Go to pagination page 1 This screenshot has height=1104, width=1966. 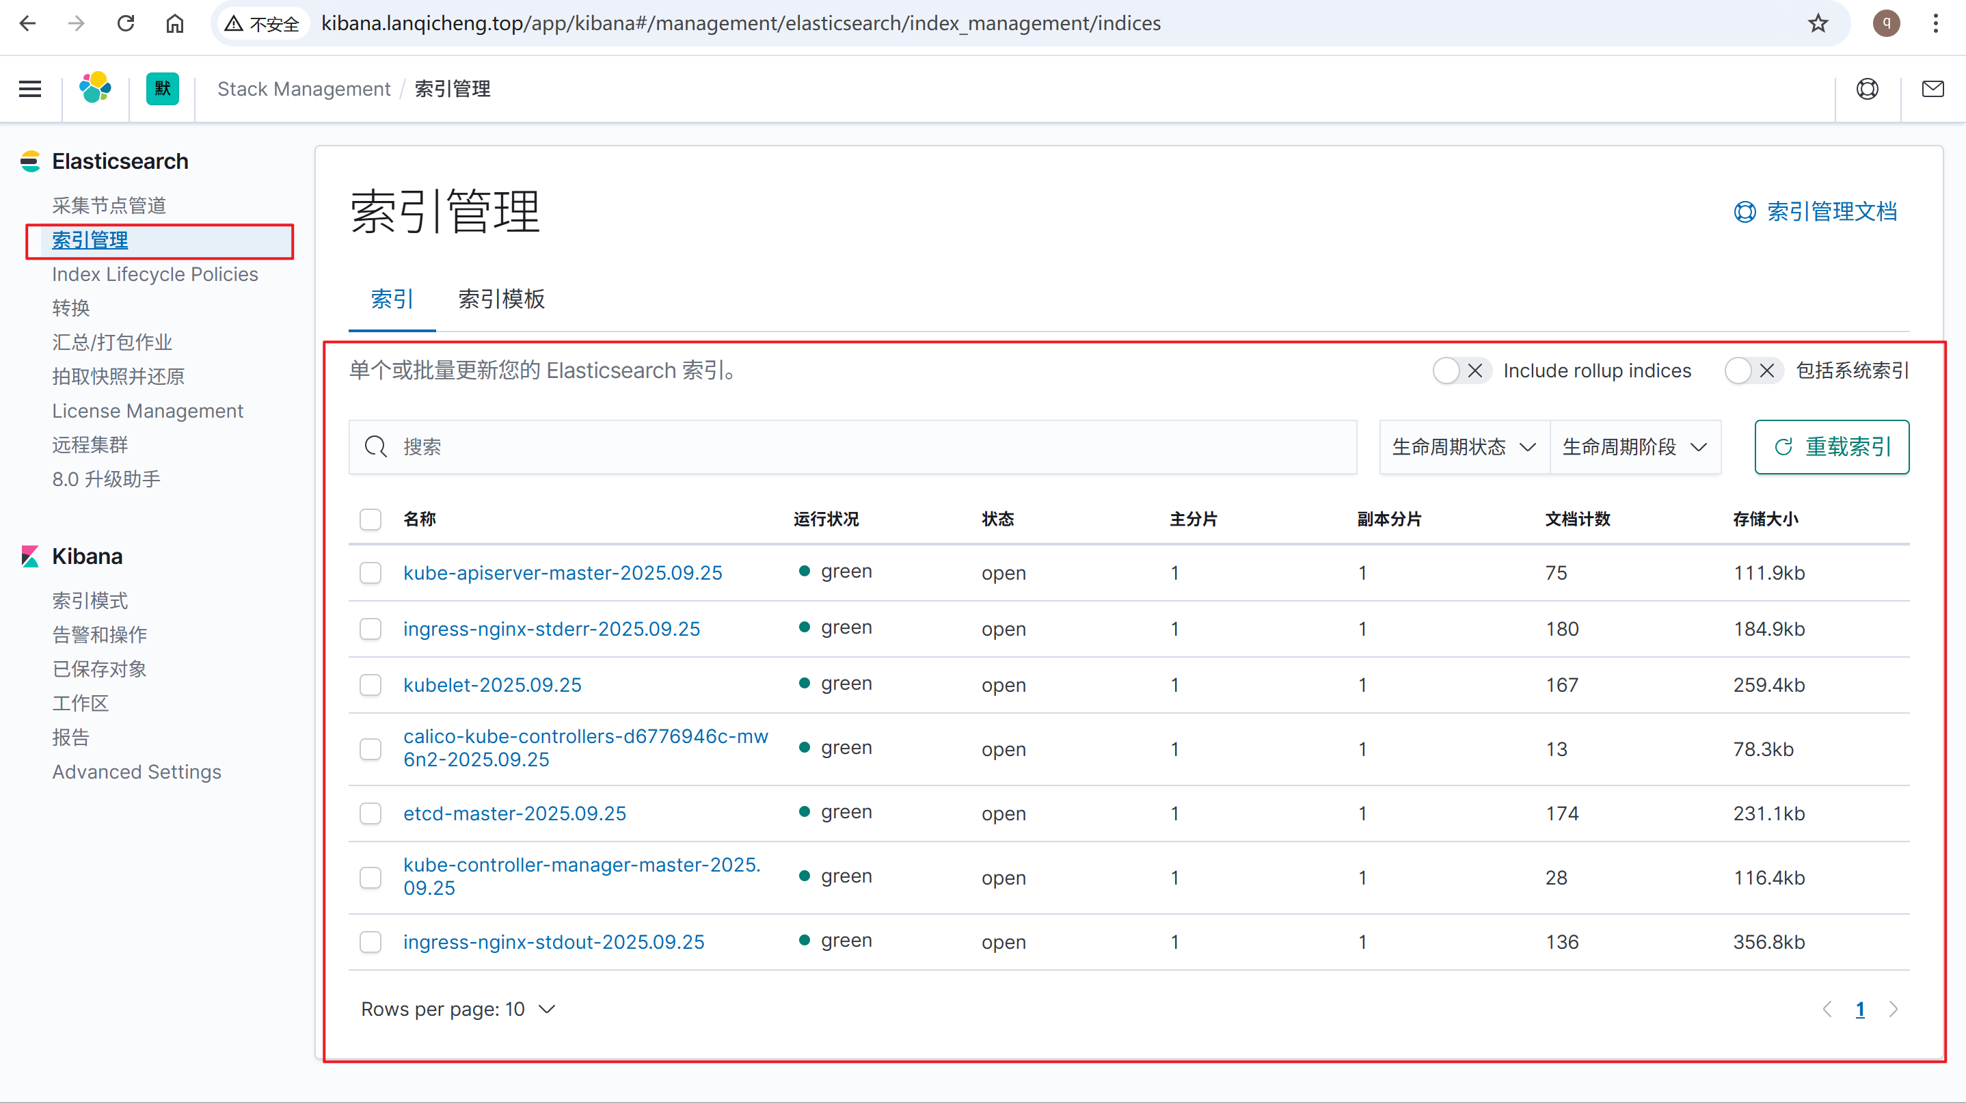coord(1860,1010)
